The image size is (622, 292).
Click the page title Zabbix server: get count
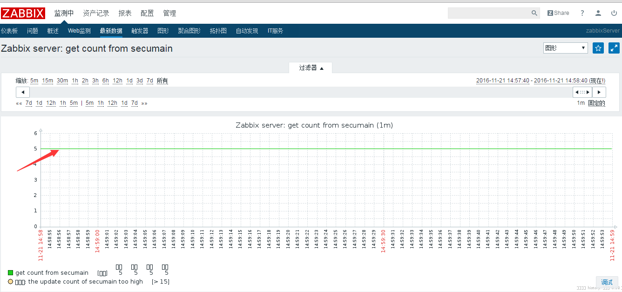[x=87, y=48]
